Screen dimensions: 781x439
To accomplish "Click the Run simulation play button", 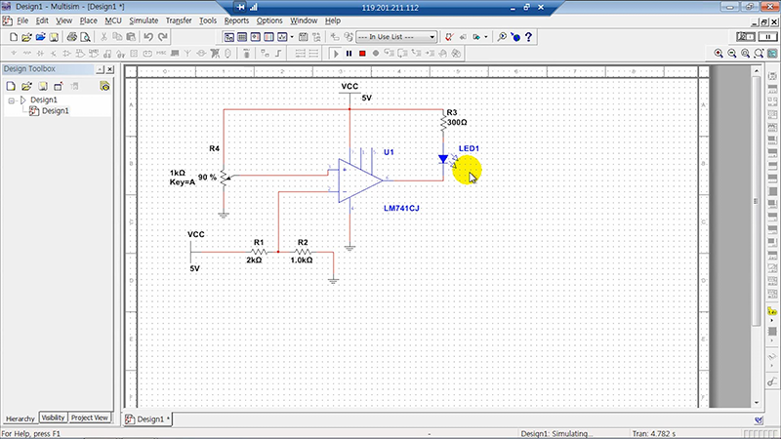I will pyautogui.click(x=335, y=53).
